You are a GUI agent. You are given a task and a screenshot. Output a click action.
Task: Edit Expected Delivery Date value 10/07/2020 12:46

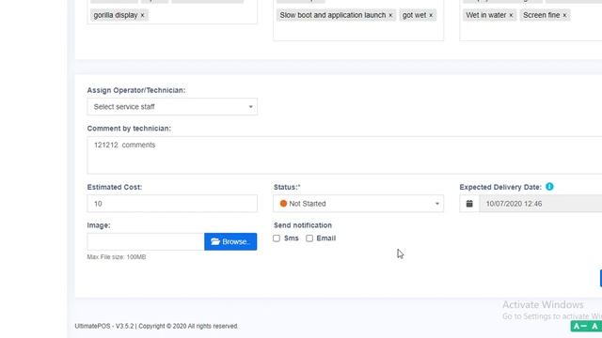[540, 204]
